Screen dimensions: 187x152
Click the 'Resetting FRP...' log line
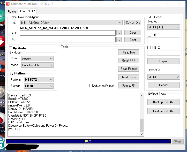[18, 119]
